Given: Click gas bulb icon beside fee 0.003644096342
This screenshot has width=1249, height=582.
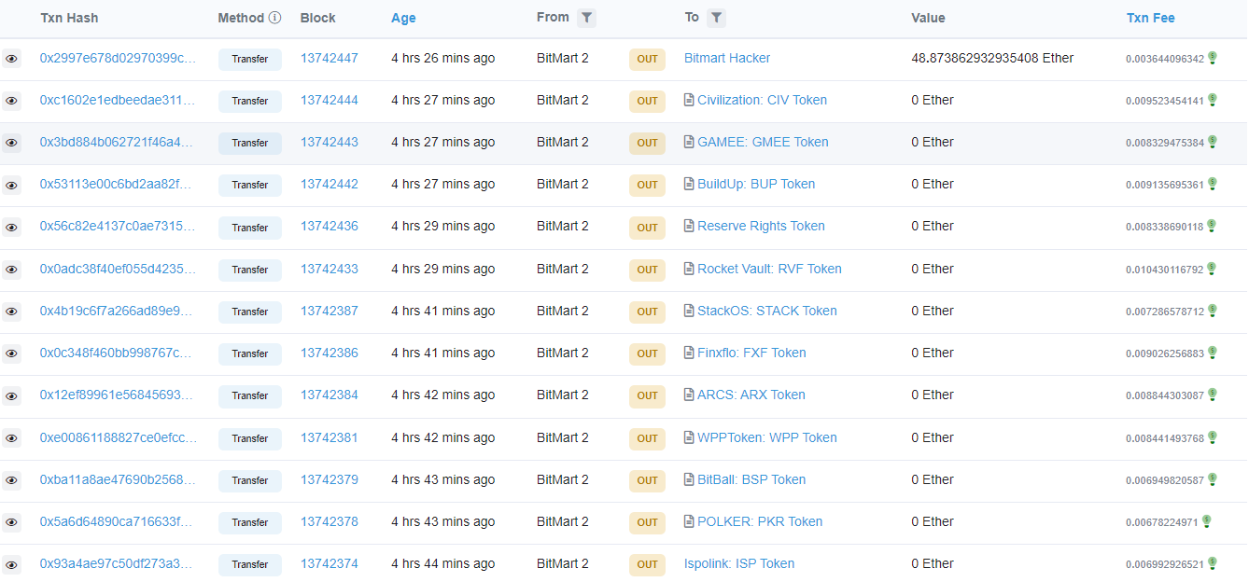Looking at the screenshot, I should pos(1213,58).
